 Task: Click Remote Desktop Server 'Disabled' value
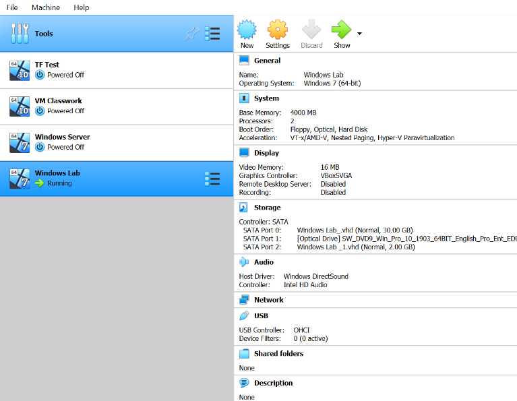333,184
